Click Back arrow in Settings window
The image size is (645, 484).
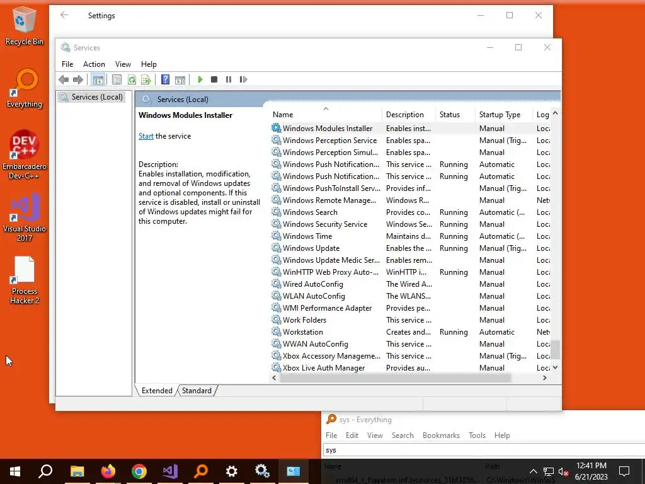pos(64,15)
